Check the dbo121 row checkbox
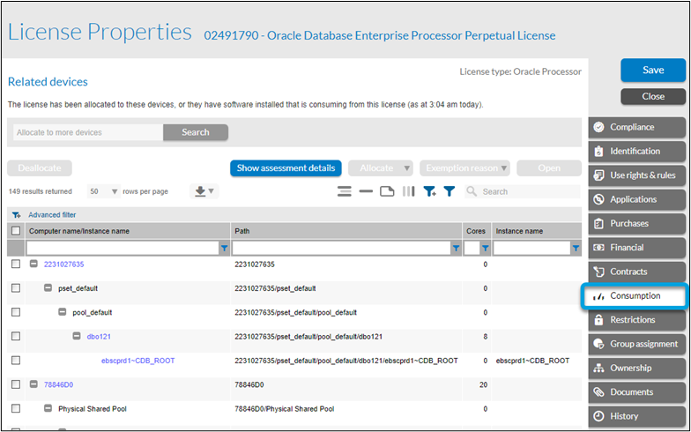This screenshot has height=432, width=691. (x=16, y=337)
